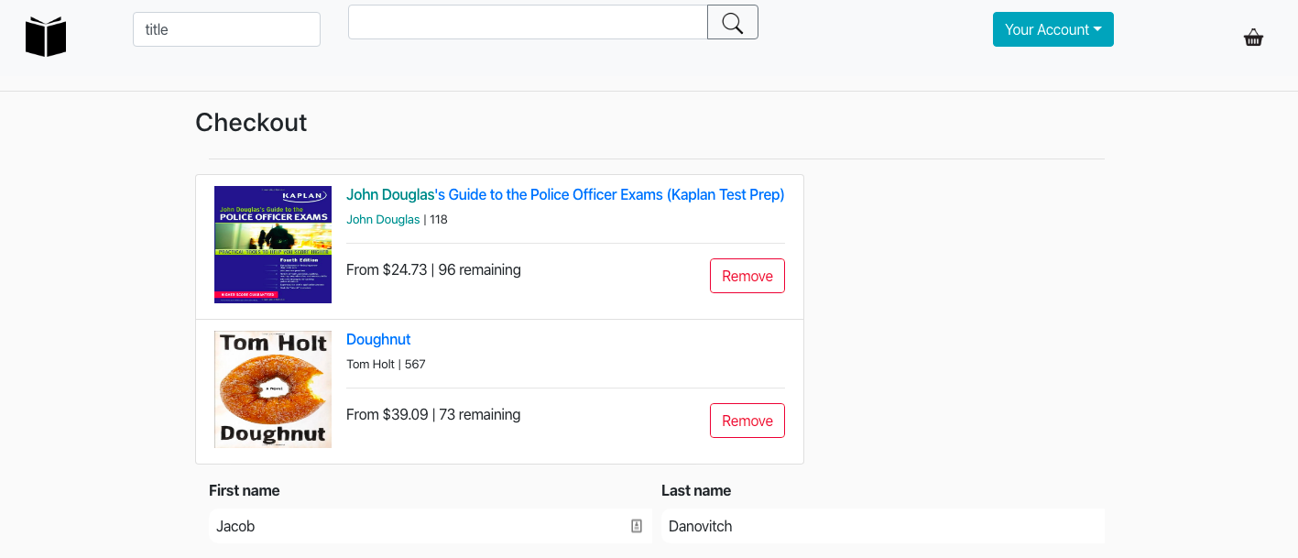Click the open book logo icon
This screenshot has width=1298, height=558.
[46, 37]
